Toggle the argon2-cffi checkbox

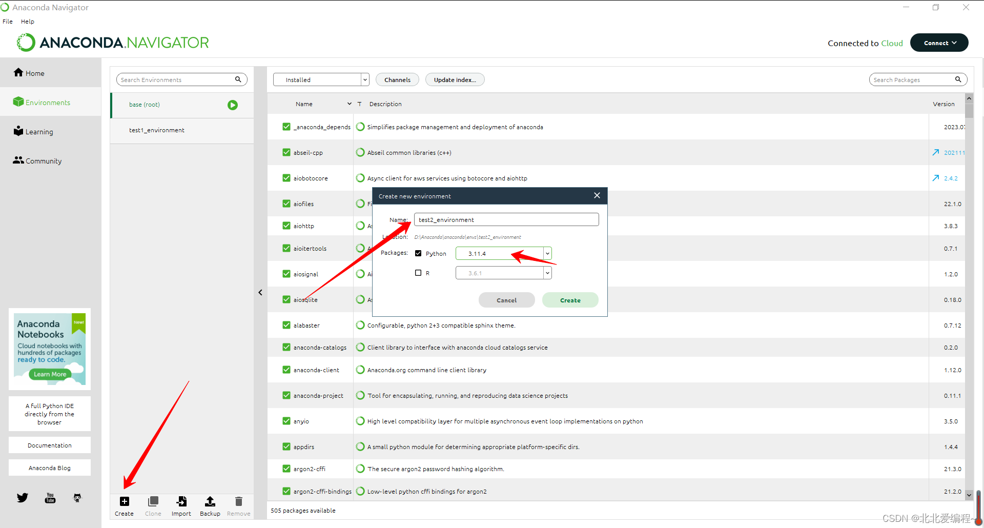coord(286,469)
